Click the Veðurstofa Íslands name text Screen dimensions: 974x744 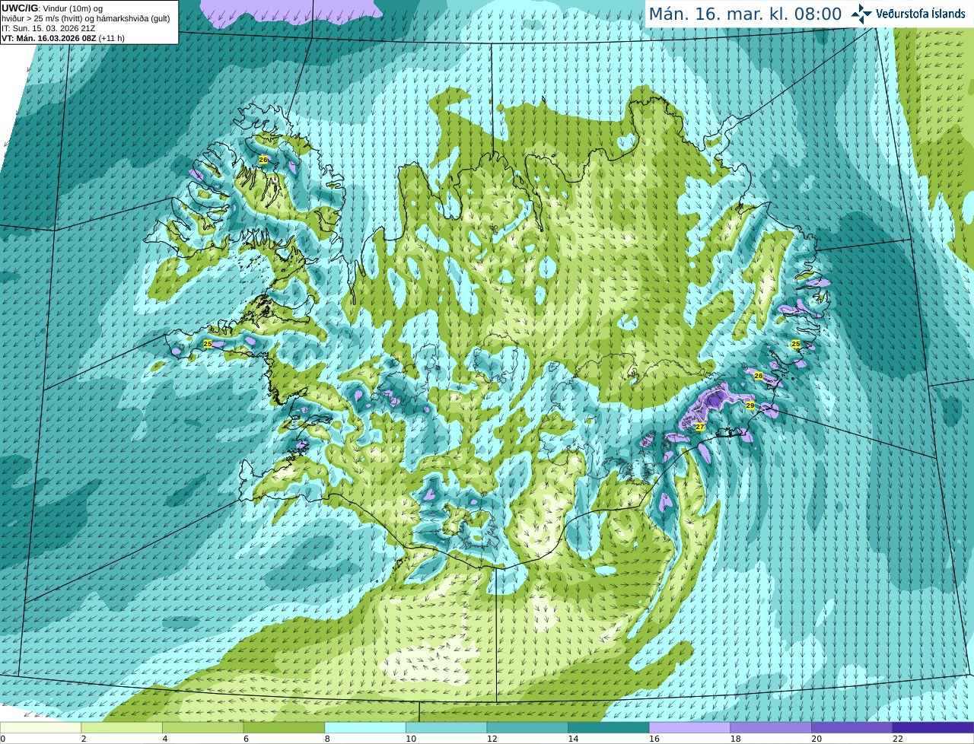(x=920, y=14)
